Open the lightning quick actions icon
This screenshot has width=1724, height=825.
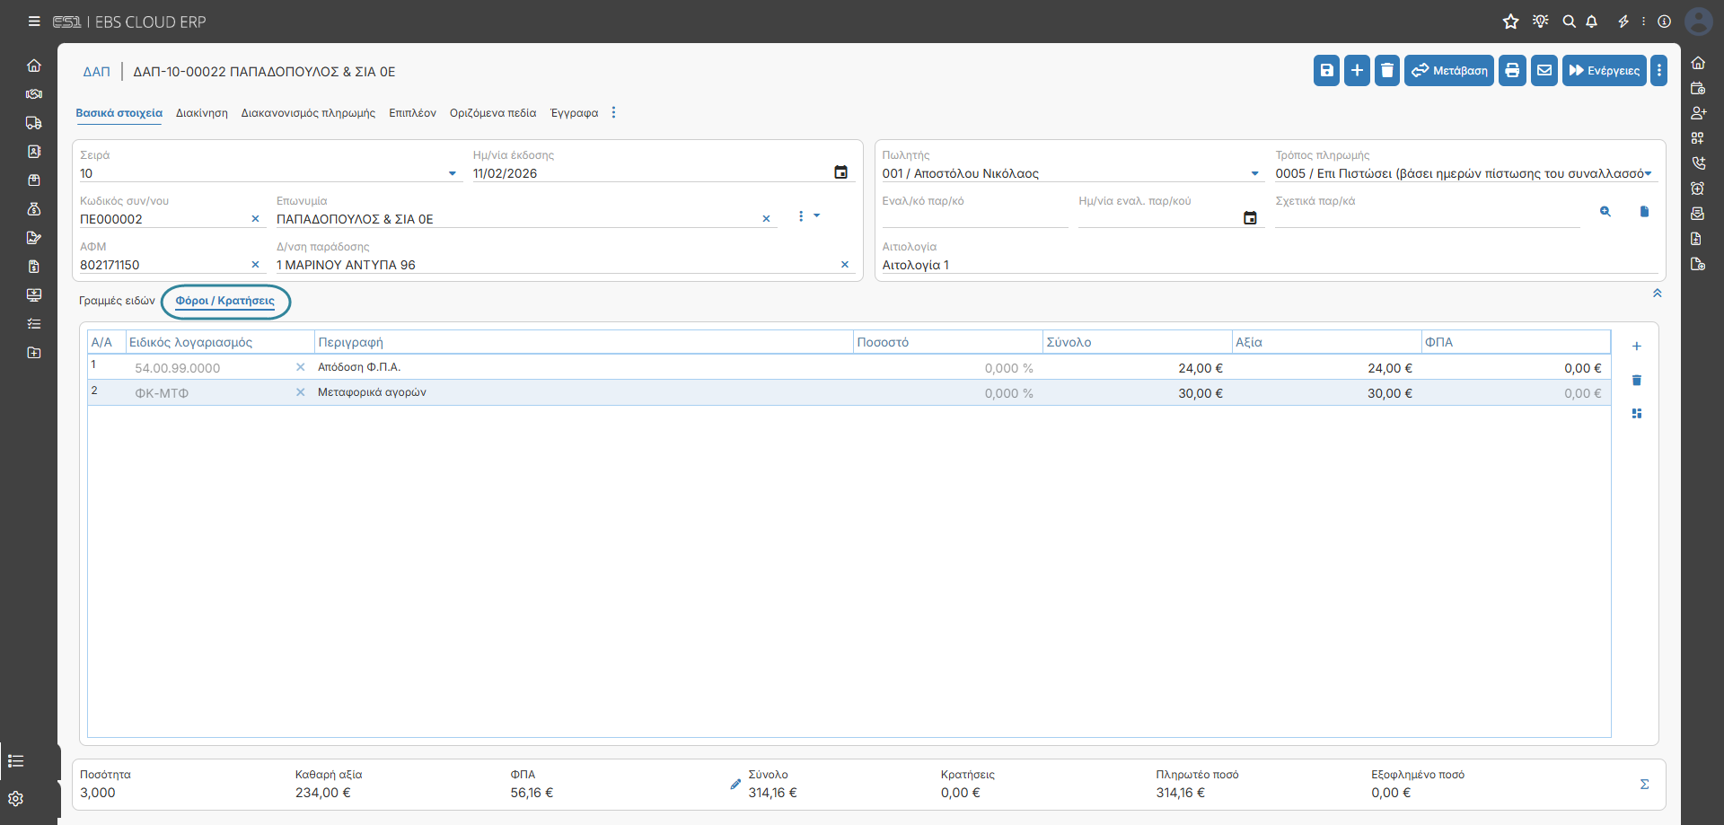(1623, 22)
